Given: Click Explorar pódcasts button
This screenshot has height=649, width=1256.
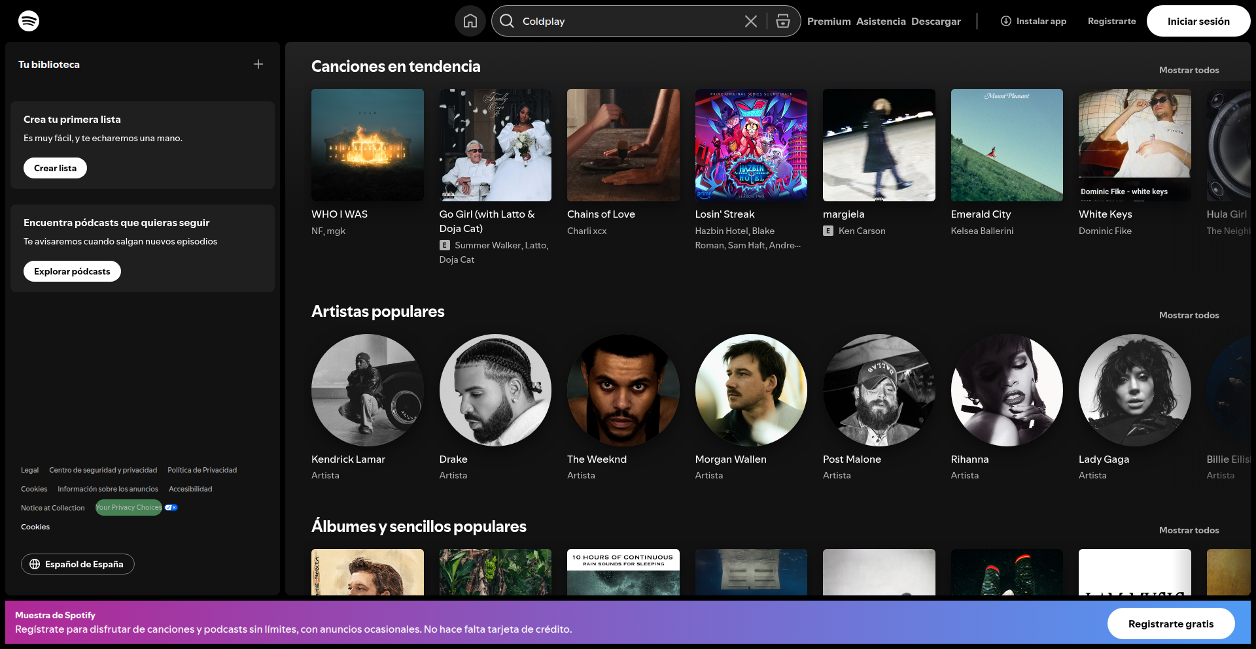Looking at the screenshot, I should (x=72, y=271).
